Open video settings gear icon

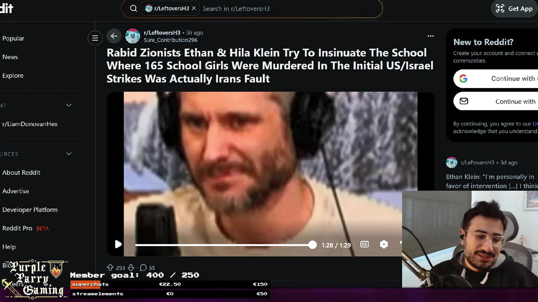[384, 245]
